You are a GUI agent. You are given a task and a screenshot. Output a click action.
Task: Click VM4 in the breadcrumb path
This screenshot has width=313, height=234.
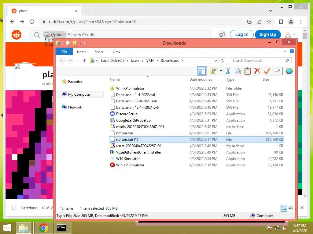pos(150,61)
